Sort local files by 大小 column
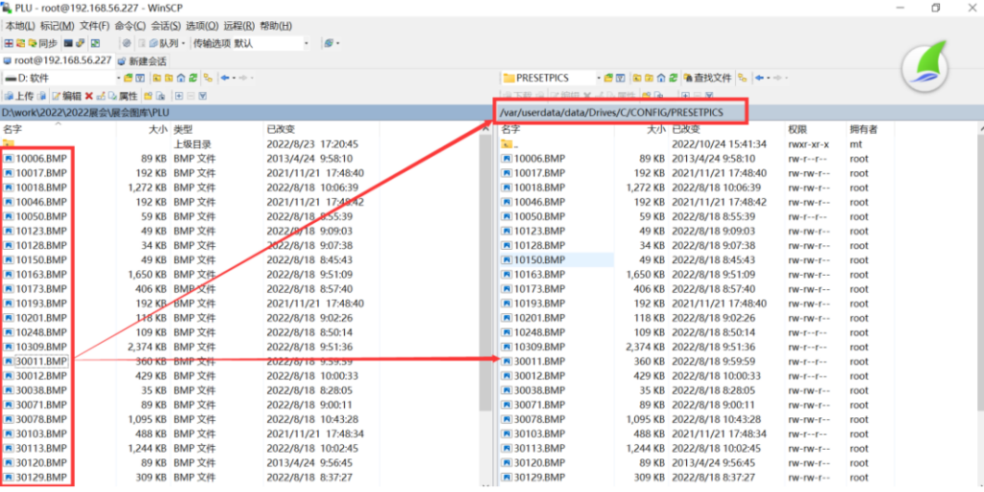The width and height of the screenshot is (984, 492). (x=144, y=130)
